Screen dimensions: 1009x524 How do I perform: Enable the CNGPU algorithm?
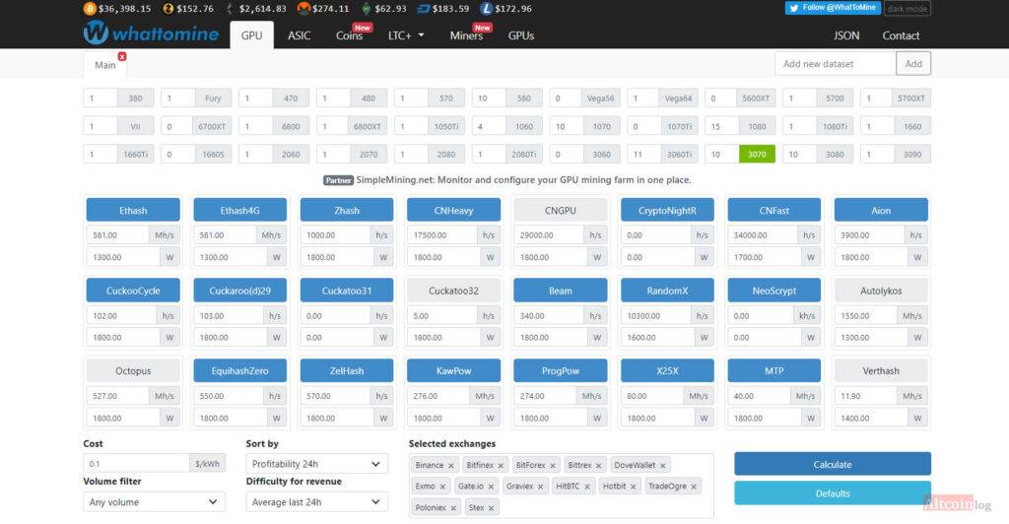560,210
